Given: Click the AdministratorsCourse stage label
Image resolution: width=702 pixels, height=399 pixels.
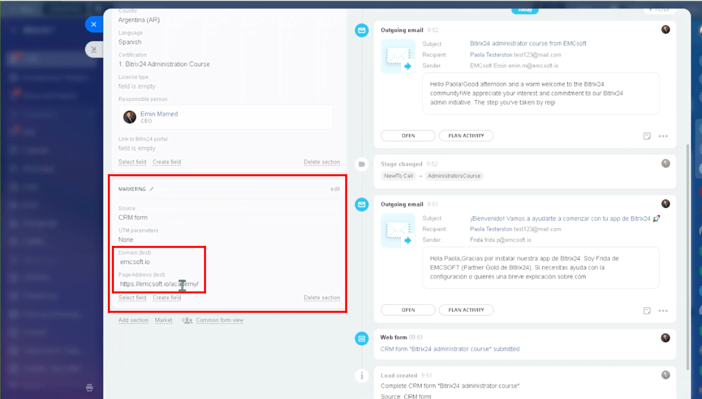Looking at the screenshot, I should (x=454, y=176).
